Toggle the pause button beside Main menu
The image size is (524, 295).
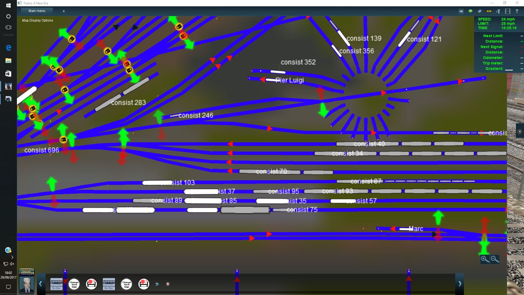(x=64, y=11)
